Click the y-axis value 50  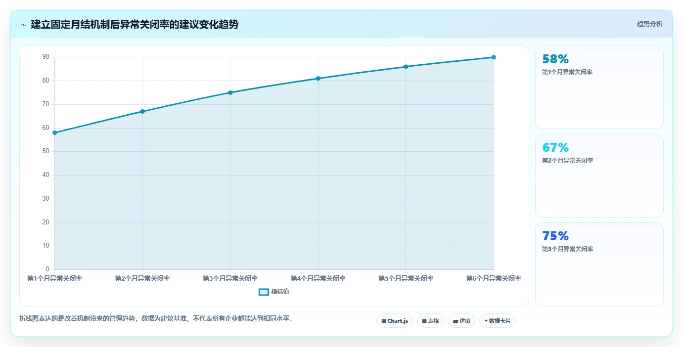coord(46,151)
